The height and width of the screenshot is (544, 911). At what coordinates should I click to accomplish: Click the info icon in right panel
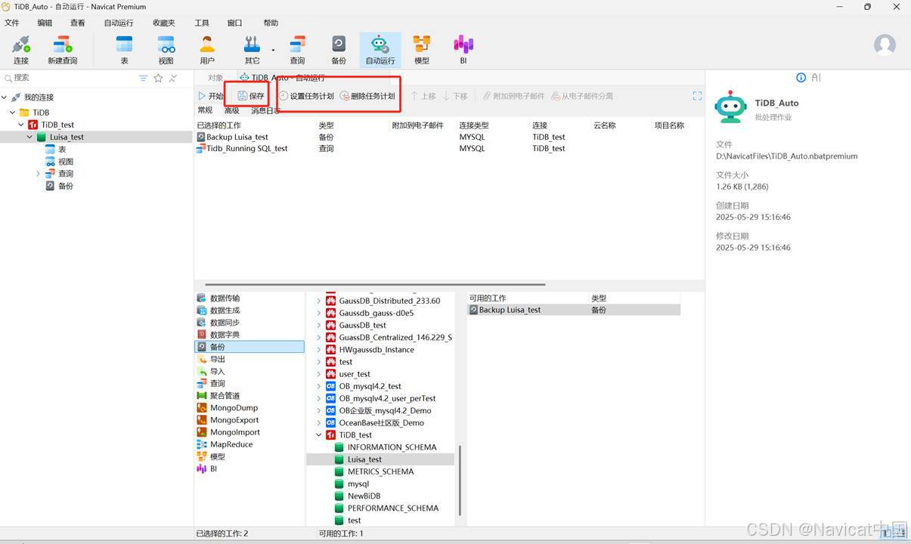tap(801, 78)
